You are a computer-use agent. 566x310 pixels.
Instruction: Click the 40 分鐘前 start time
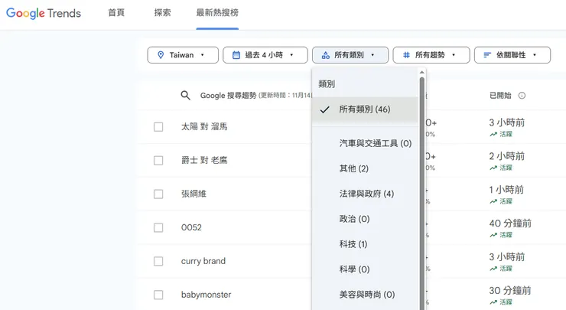point(510,224)
